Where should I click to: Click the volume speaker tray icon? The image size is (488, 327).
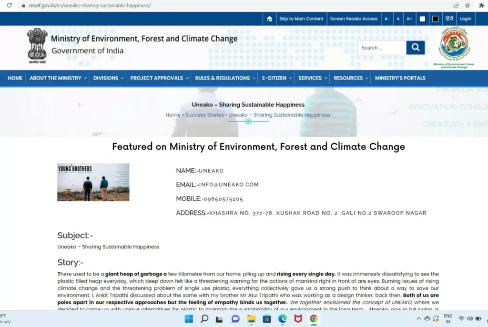tap(469, 318)
